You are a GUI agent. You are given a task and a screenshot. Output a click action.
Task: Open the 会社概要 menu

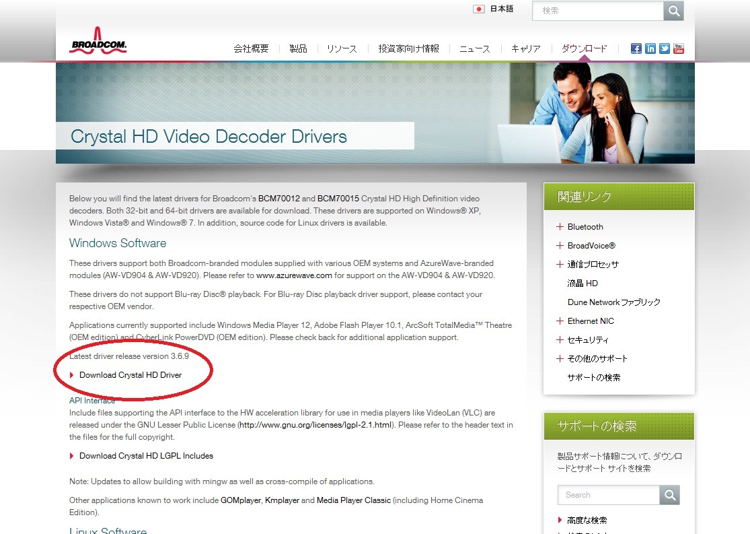(x=251, y=48)
